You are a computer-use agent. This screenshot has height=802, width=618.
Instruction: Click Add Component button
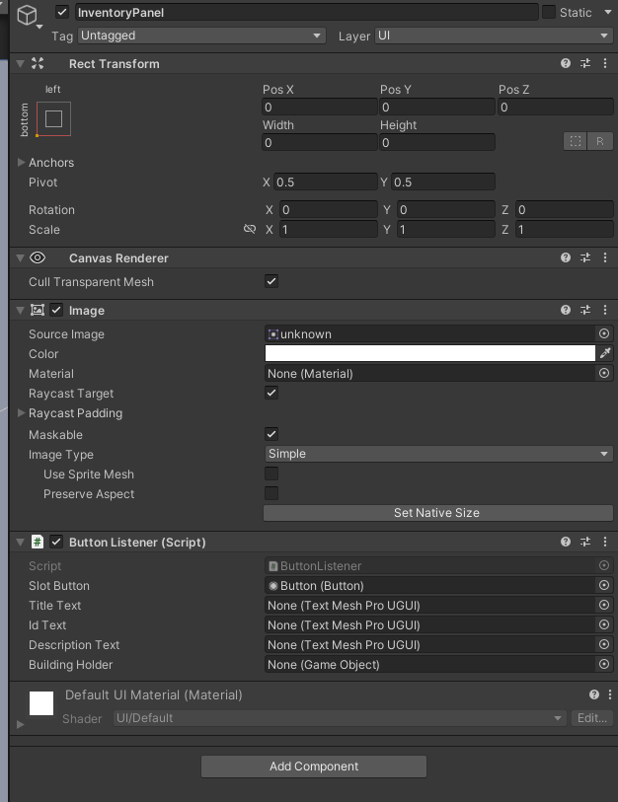pyautogui.click(x=314, y=766)
